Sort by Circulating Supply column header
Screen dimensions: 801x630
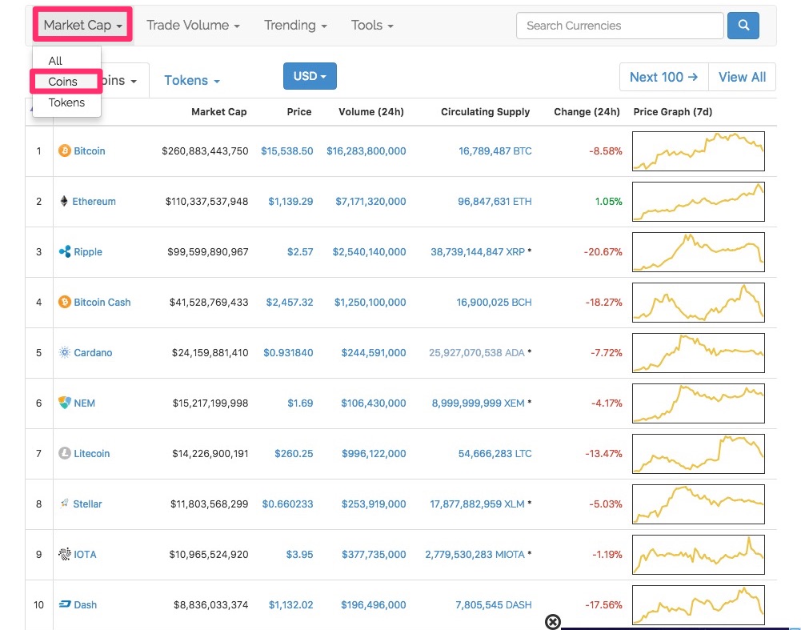click(x=485, y=111)
